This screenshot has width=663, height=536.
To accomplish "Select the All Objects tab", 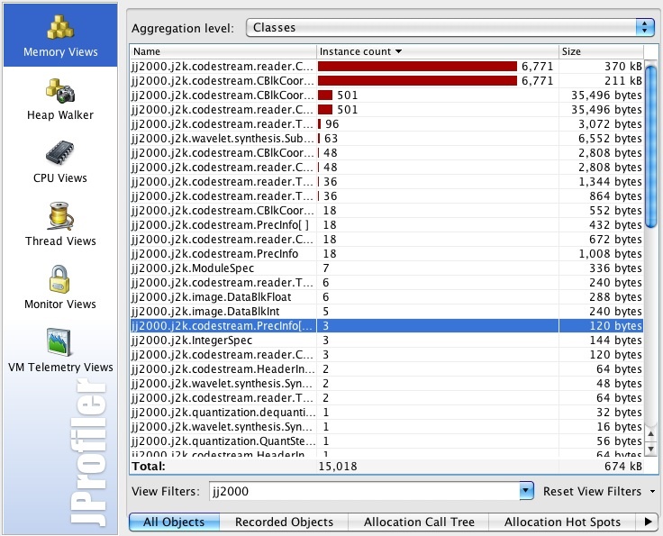I will 174,522.
